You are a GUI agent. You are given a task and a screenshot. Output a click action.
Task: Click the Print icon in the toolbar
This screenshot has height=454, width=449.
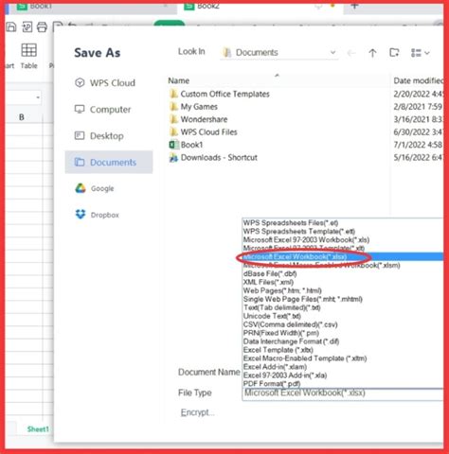tap(42, 26)
